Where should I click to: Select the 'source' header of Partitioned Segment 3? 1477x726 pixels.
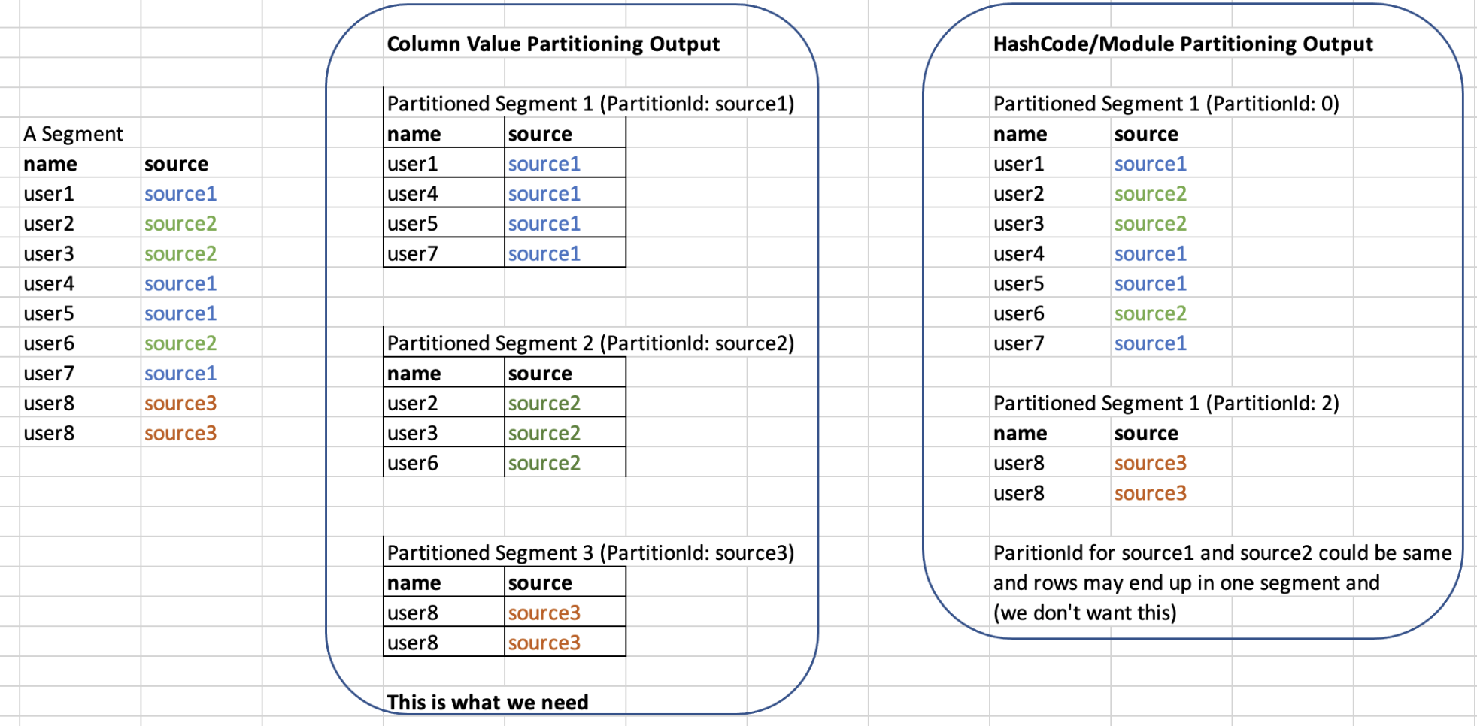pyautogui.click(x=565, y=582)
